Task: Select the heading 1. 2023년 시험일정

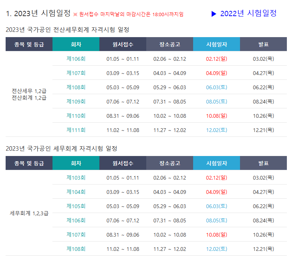Action: pyautogui.click(x=38, y=13)
